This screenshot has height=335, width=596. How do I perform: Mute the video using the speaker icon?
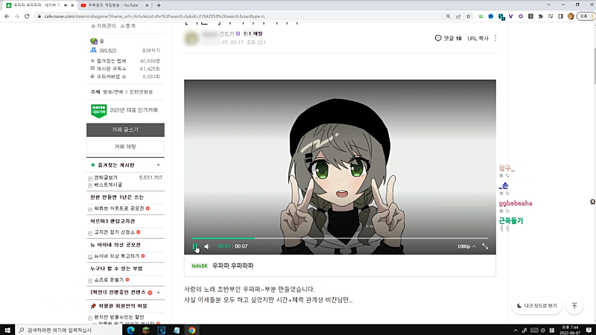(207, 246)
